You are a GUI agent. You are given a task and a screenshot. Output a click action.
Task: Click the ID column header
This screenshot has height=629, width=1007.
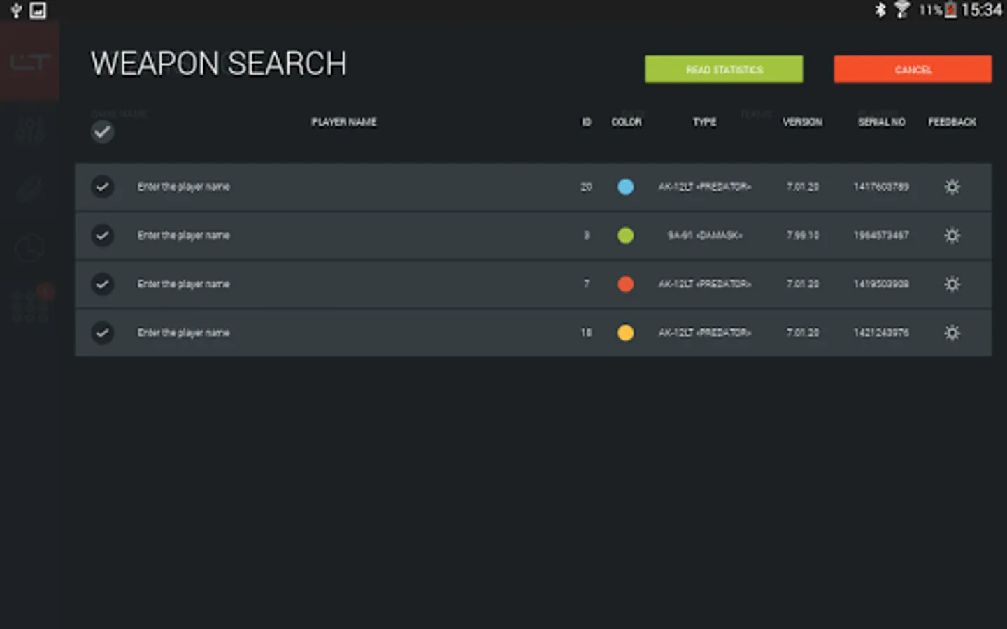click(x=587, y=122)
